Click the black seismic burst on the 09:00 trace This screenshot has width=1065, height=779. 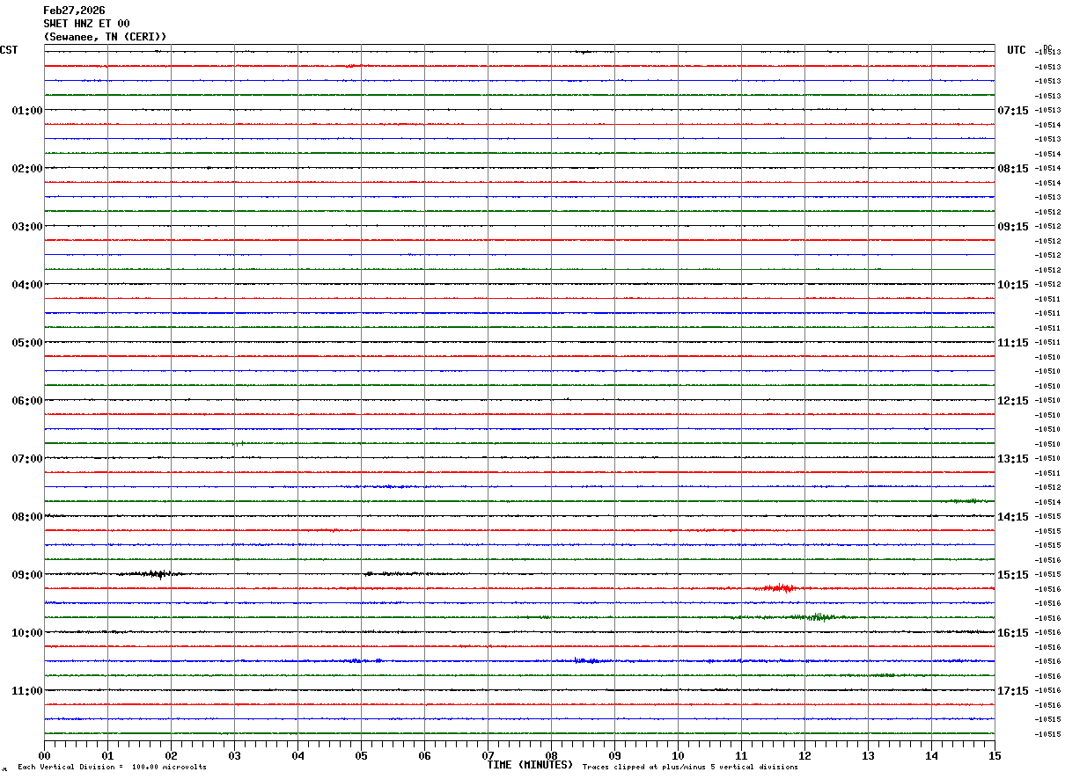[155, 574]
